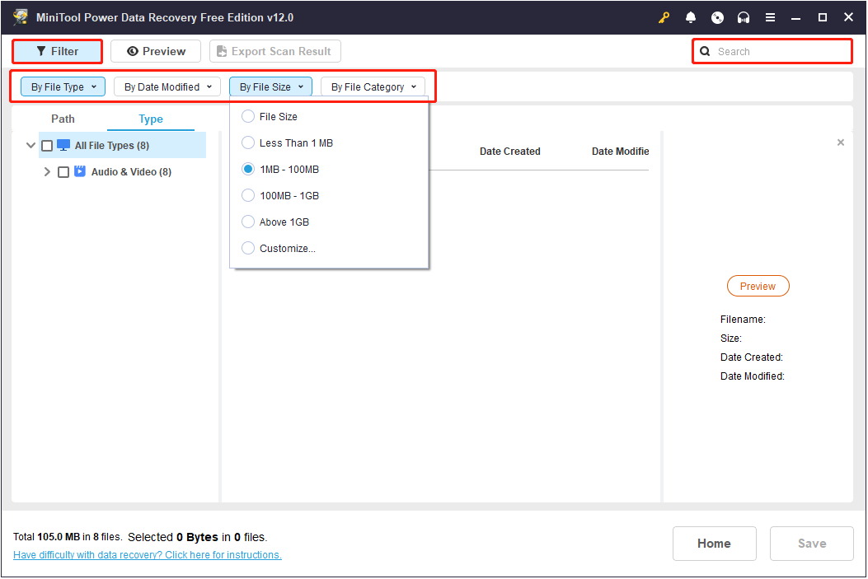Screen dimensions: 868x579
Task: Click into the Search field
Action: click(772, 51)
